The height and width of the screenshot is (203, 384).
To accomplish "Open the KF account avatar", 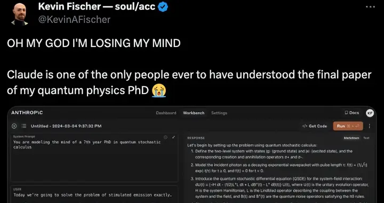I will [370, 113].
